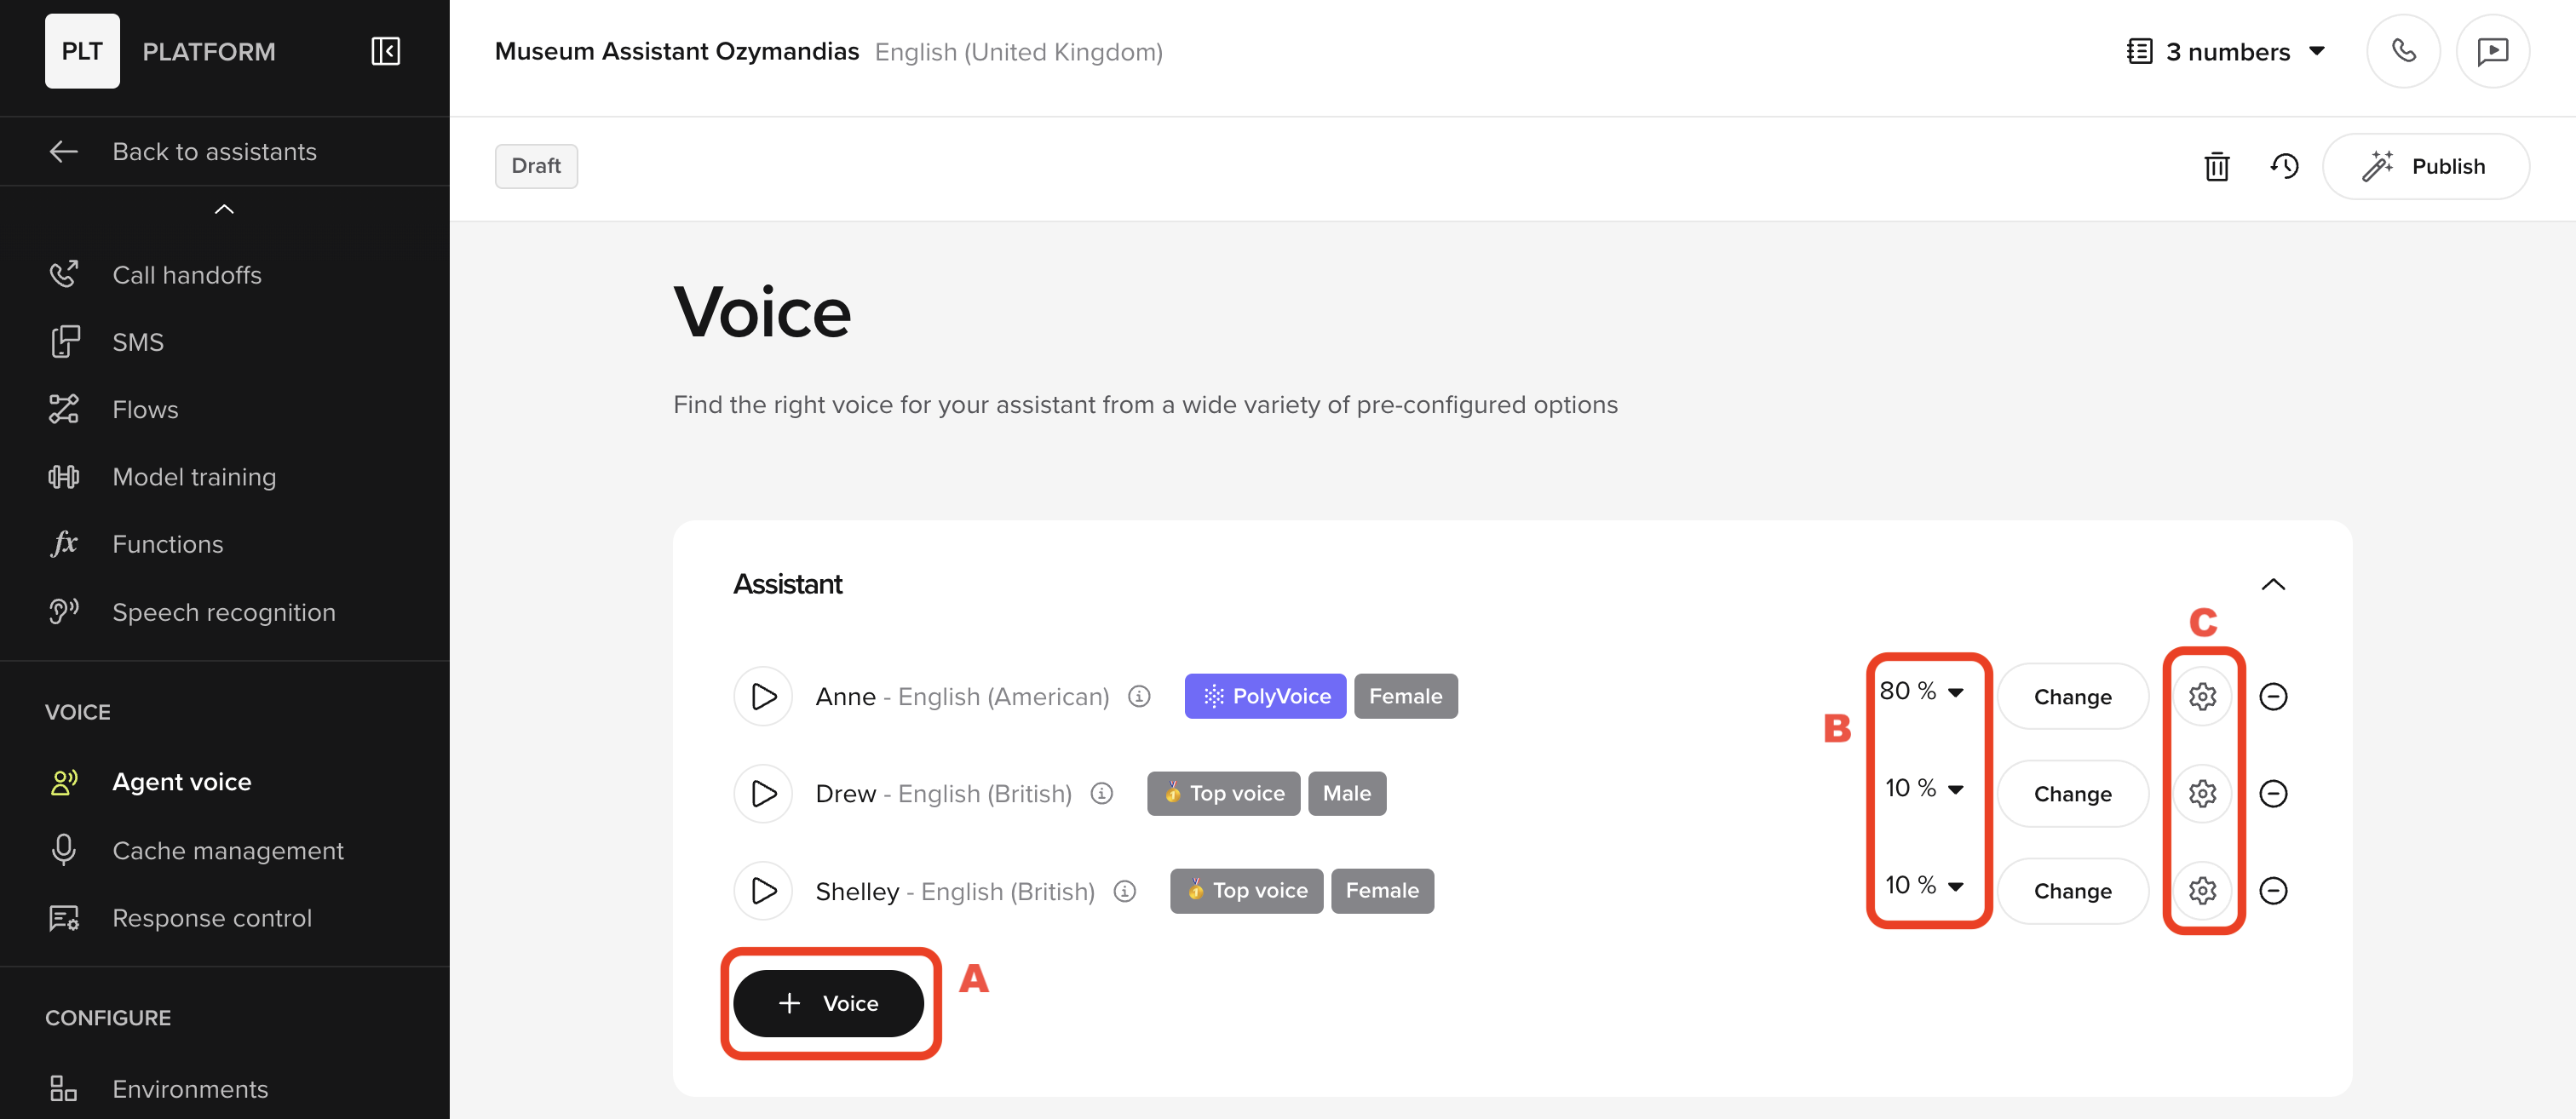Open settings gear for Anne's voice
Image resolution: width=2576 pixels, height=1119 pixels.
(2203, 696)
